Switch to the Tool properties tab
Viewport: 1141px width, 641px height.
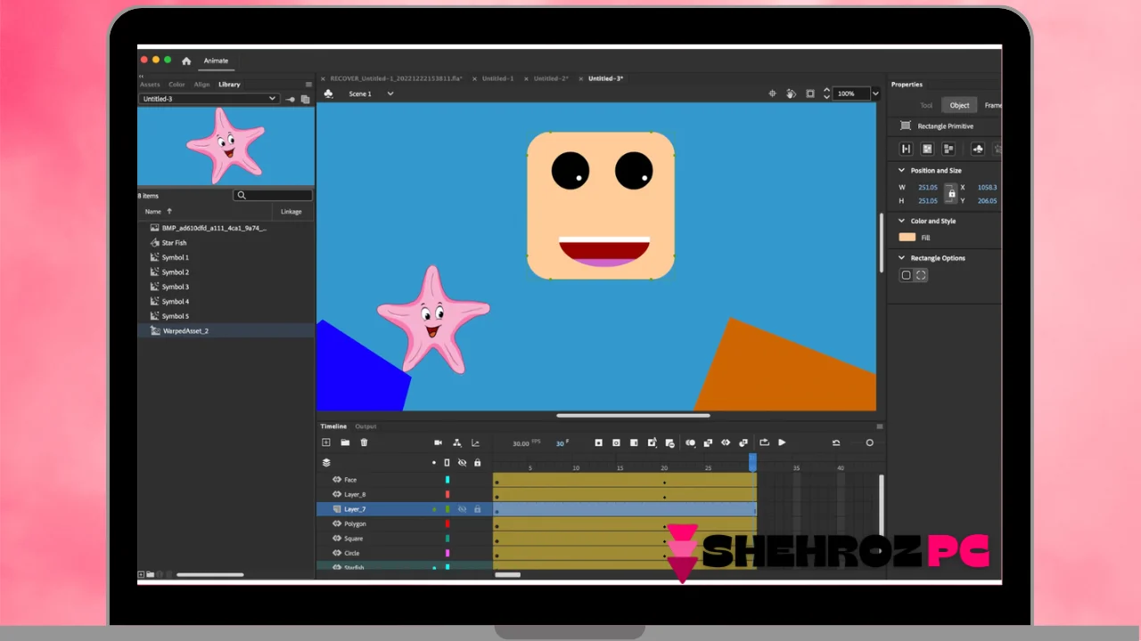926,105
